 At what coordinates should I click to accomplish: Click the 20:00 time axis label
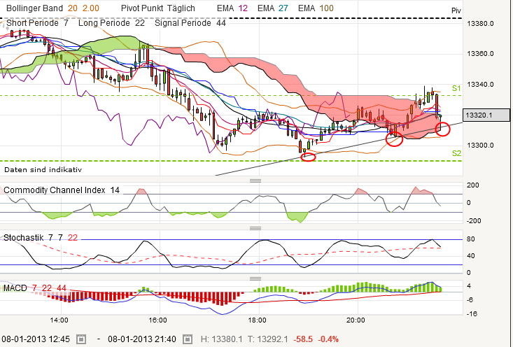pyautogui.click(x=356, y=320)
